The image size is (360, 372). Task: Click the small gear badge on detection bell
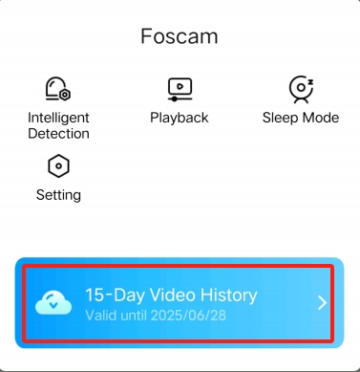65,95
